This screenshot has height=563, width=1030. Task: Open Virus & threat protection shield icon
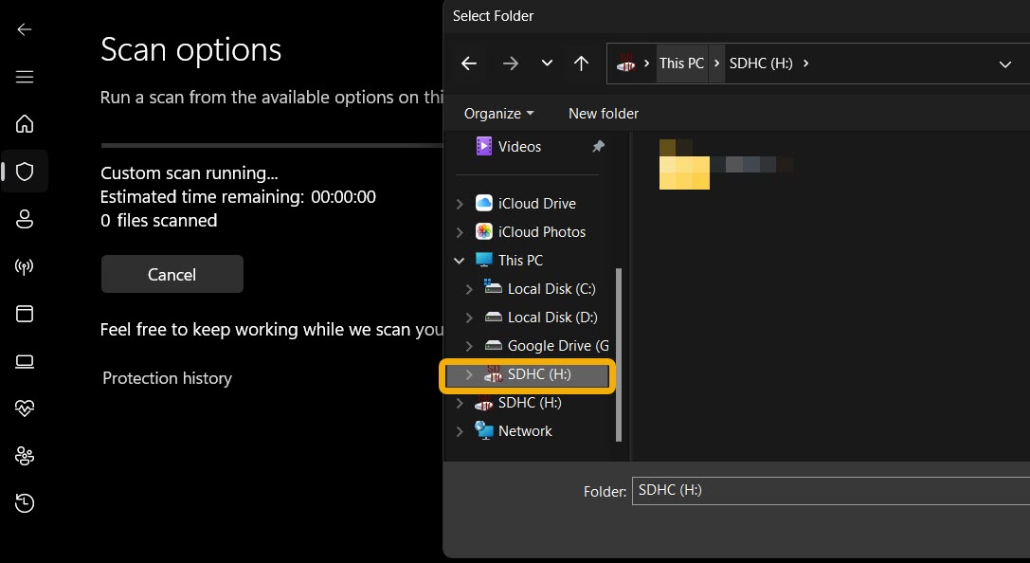[x=24, y=171]
